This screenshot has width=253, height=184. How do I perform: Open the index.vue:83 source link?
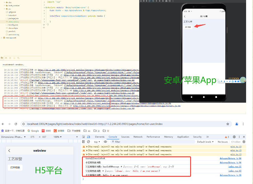[235, 171]
